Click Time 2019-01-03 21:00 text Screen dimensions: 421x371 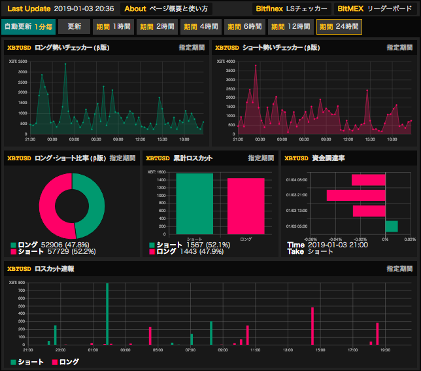tap(328, 245)
